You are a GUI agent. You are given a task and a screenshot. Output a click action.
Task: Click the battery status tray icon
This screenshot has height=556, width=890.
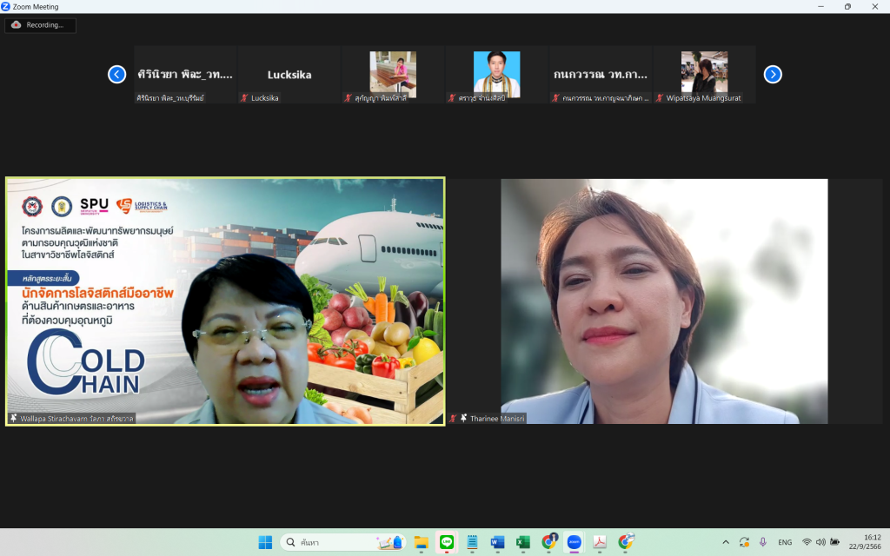click(x=835, y=542)
